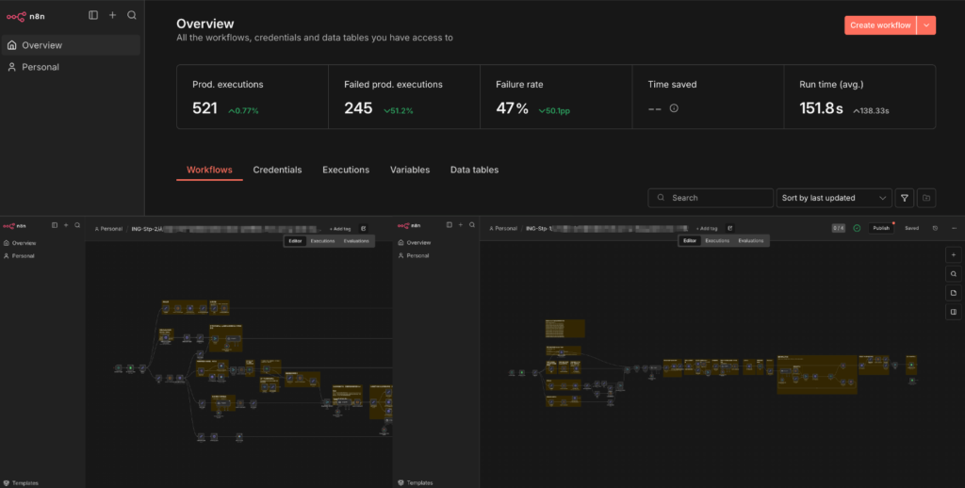This screenshot has height=488, width=965.
Task: Click the add folder icon beside filter
Action: click(x=927, y=198)
